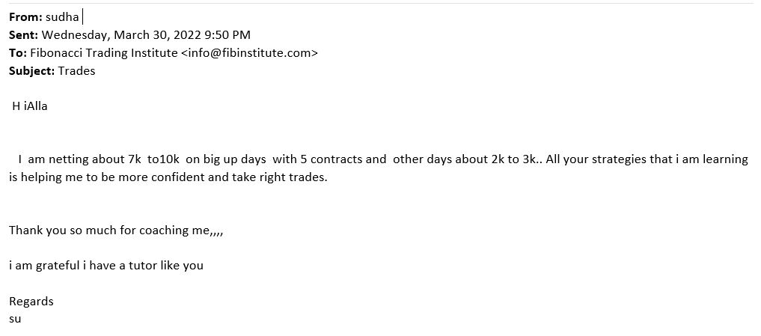Click the To: label
The height and width of the screenshot is (336, 761).
point(18,53)
